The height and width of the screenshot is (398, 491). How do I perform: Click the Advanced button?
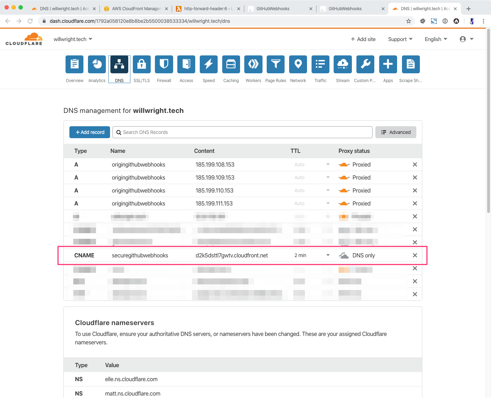click(396, 132)
